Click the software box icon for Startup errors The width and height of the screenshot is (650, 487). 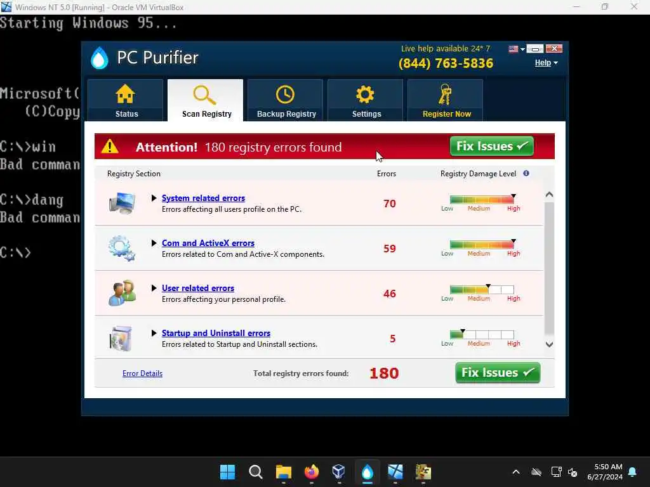121,339
